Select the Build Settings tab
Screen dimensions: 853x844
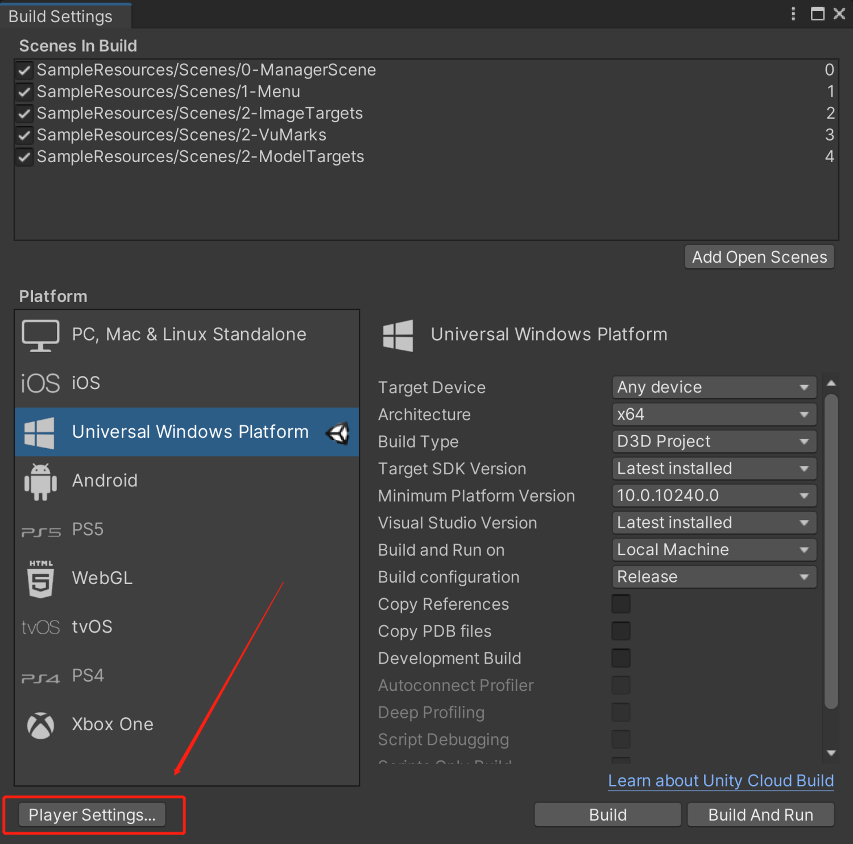click(x=65, y=16)
